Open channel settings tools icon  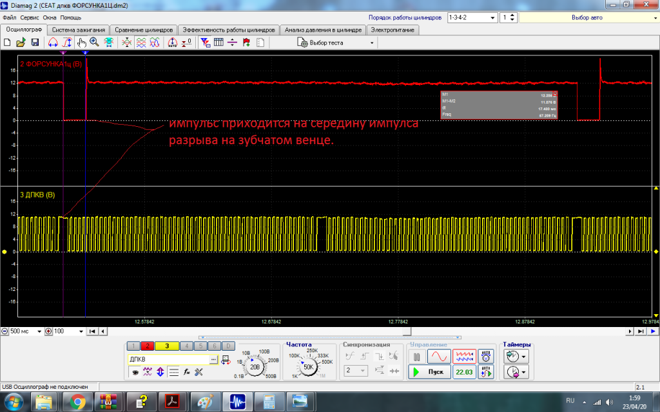tap(199, 372)
